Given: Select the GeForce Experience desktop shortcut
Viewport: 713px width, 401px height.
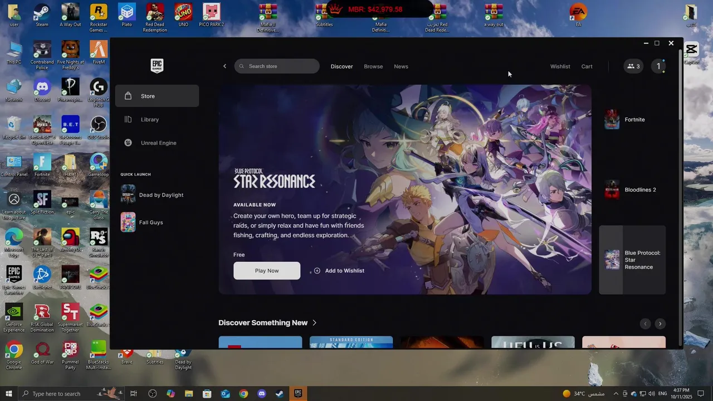Looking at the screenshot, I should pos(14,317).
